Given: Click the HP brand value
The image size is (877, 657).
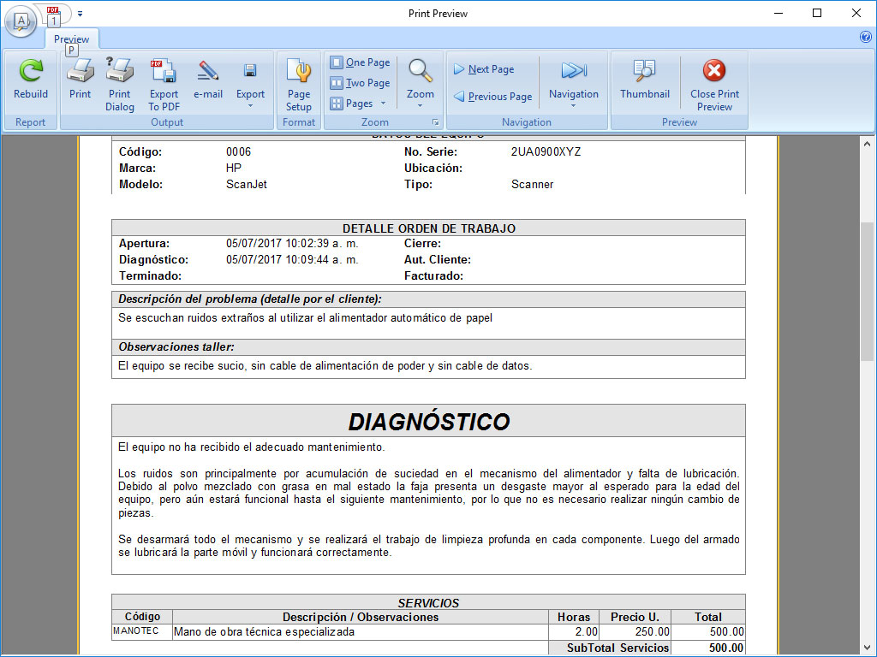Looking at the screenshot, I should [x=234, y=169].
